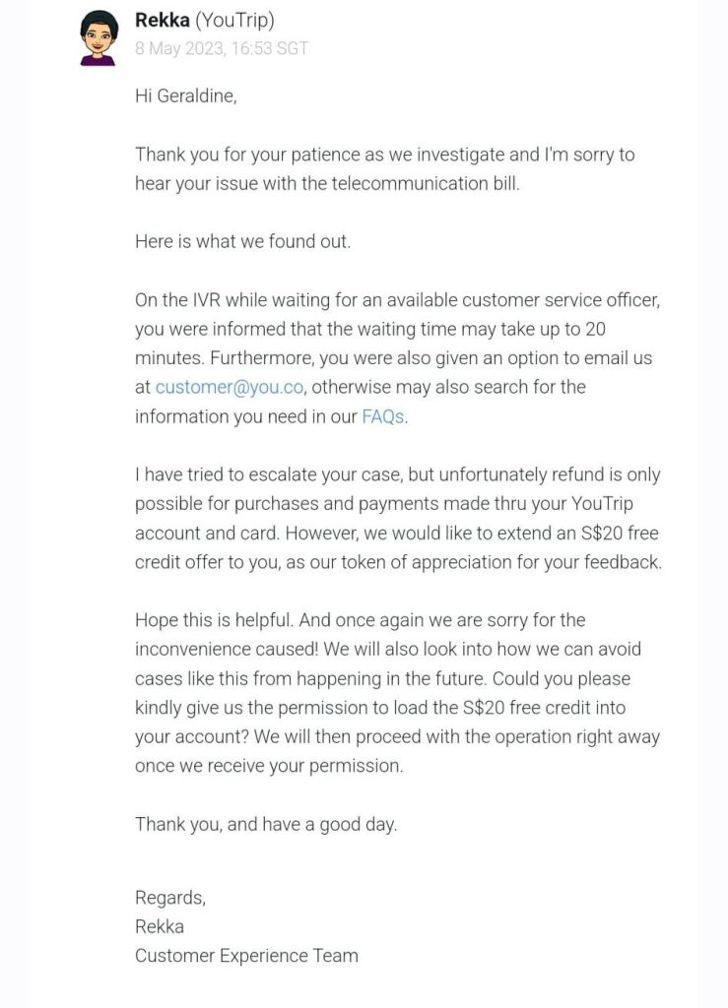Click Rekka's avatar image

(x=99, y=37)
